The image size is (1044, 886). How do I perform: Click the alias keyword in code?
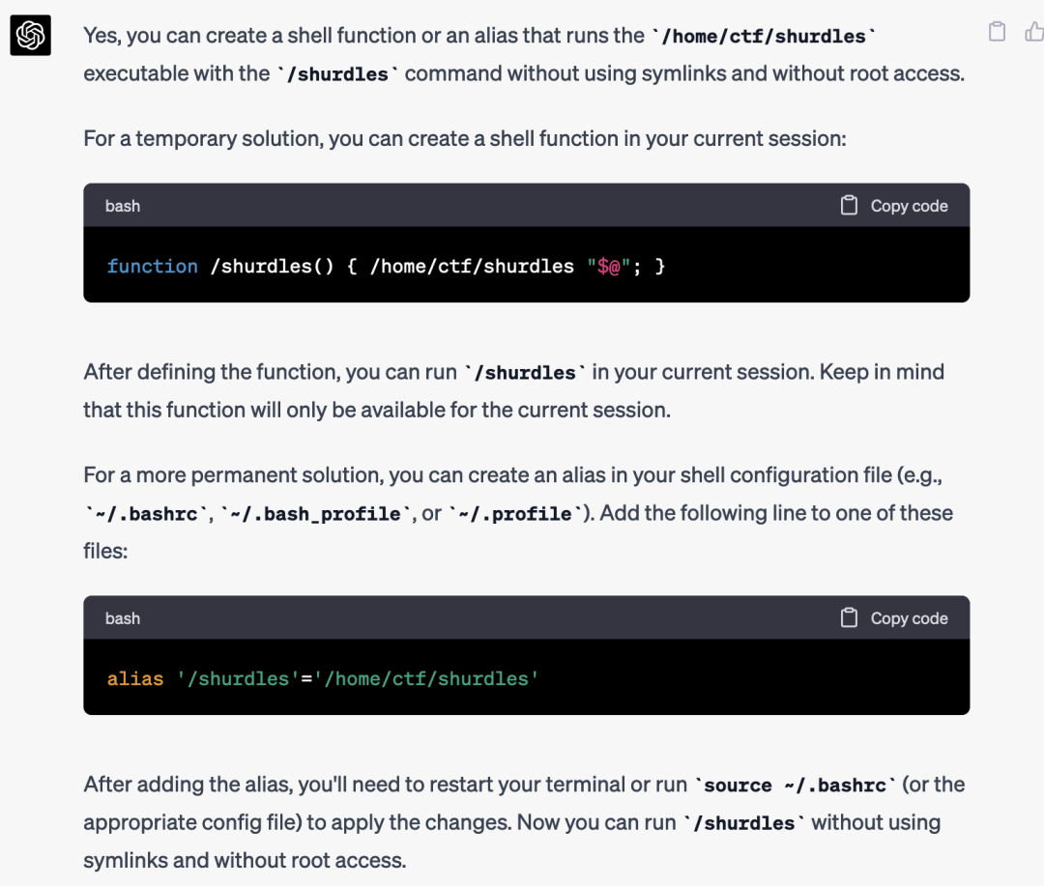pyautogui.click(x=135, y=678)
